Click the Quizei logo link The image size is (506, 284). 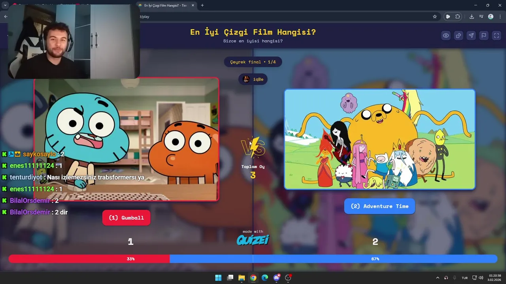point(253,239)
